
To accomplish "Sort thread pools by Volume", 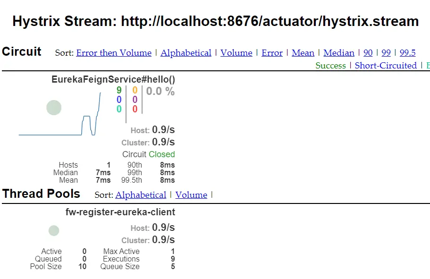I will 191,195.
